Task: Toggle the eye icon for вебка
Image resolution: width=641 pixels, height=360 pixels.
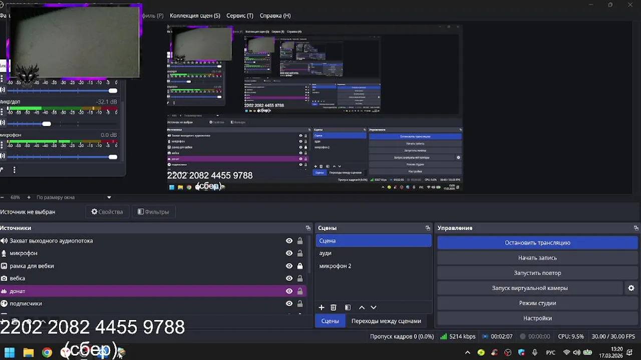Action: [289, 278]
